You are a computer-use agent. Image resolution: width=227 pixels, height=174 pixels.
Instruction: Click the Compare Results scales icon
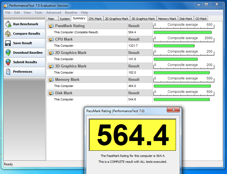[x=8, y=34]
